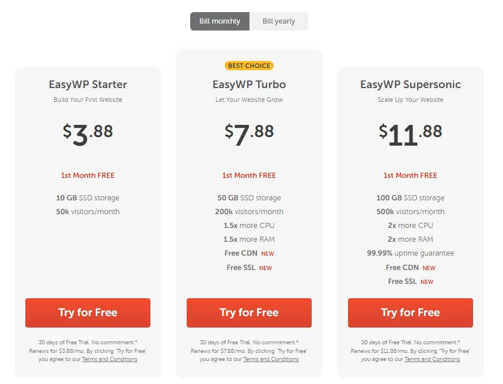Click the $7.88 Turbo price

point(249,134)
